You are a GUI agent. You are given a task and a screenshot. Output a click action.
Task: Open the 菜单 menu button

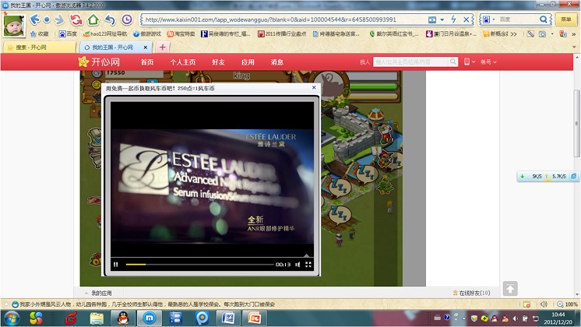(x=565, y=19)
